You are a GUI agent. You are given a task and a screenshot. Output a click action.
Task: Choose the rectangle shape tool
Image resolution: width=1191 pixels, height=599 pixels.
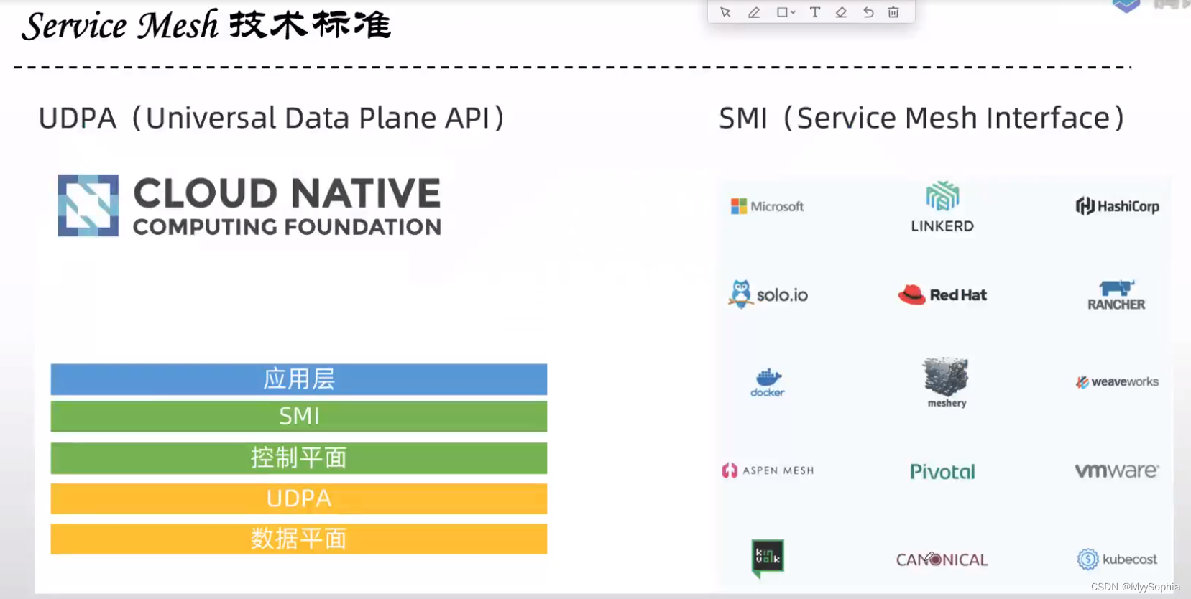pyautogui.click(x=782, y=12)
